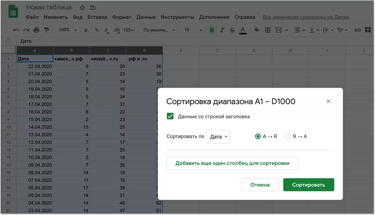Expand the 100% zoom dropdown
This screenshot has width=375, height=215.
[67, 30]
